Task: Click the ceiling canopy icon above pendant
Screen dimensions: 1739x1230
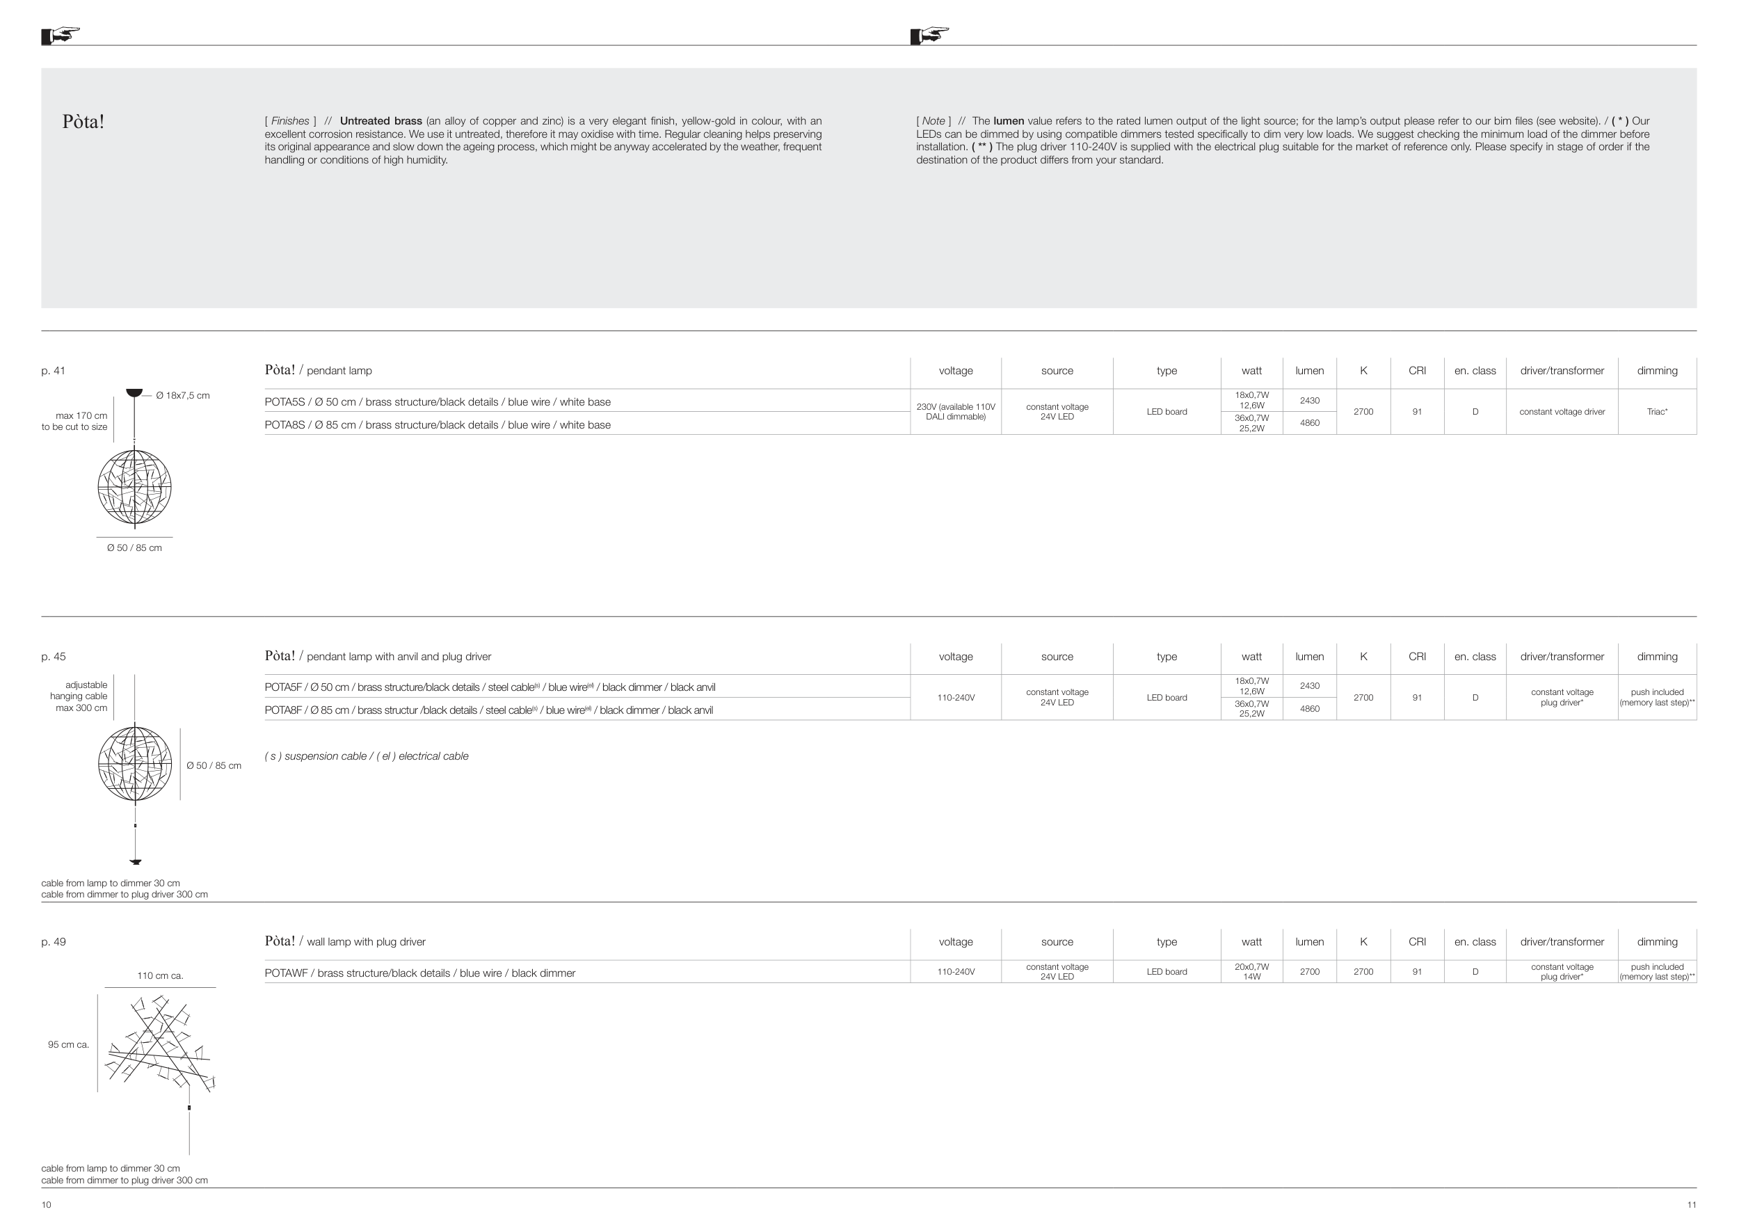Action: pos(134,392)
